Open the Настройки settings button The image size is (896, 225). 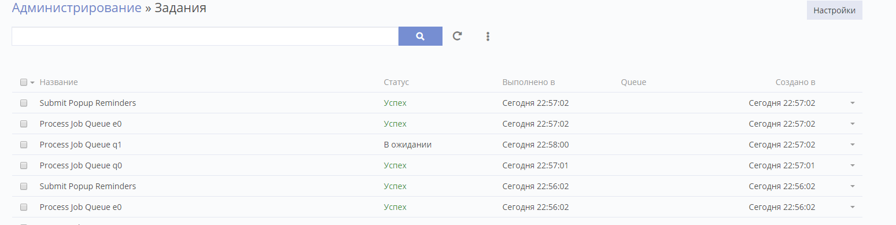pyautogui.click(x=834, y=10)
